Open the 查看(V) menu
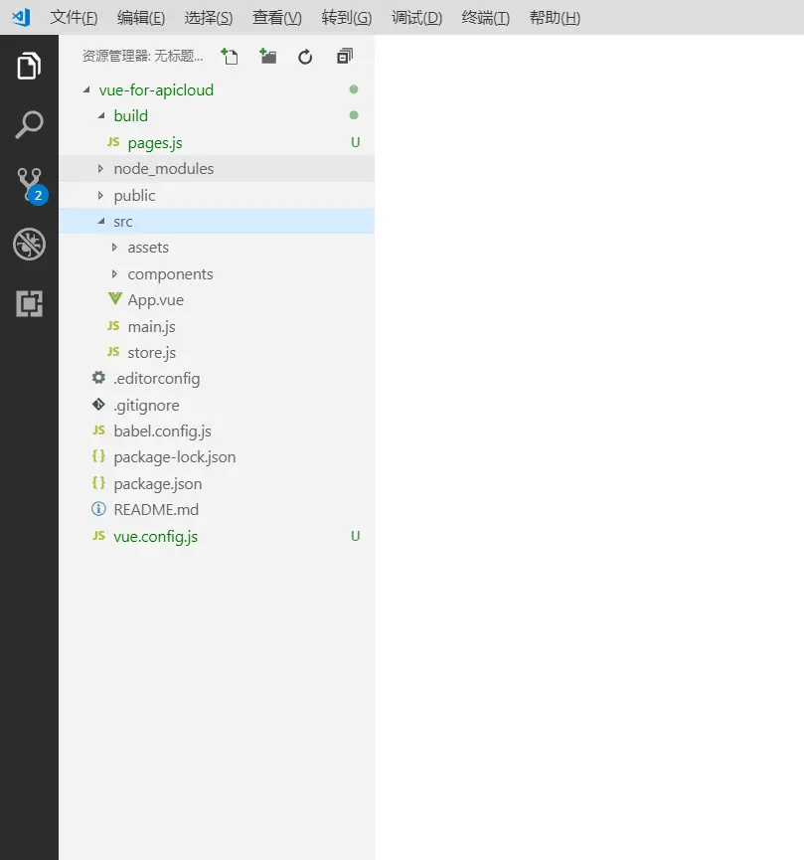Screen dimensions: 804x860 click(277, 18)
